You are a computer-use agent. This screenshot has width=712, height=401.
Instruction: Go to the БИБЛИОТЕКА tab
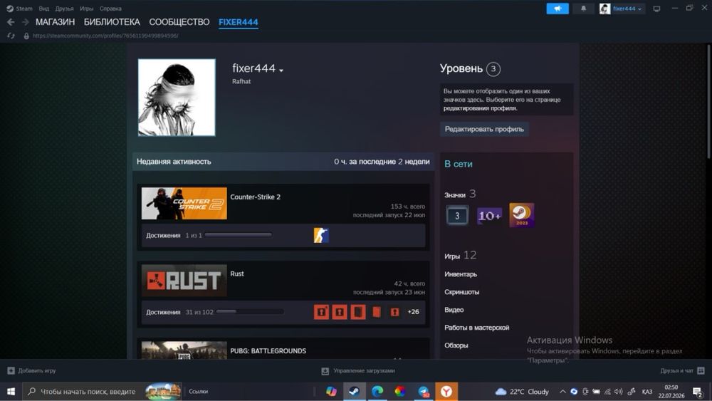coord(112,22)
